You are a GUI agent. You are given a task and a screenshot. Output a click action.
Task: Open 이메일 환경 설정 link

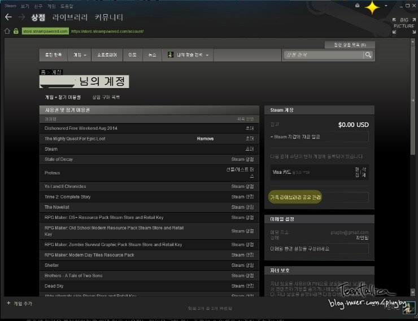click(x=319, y=249)
